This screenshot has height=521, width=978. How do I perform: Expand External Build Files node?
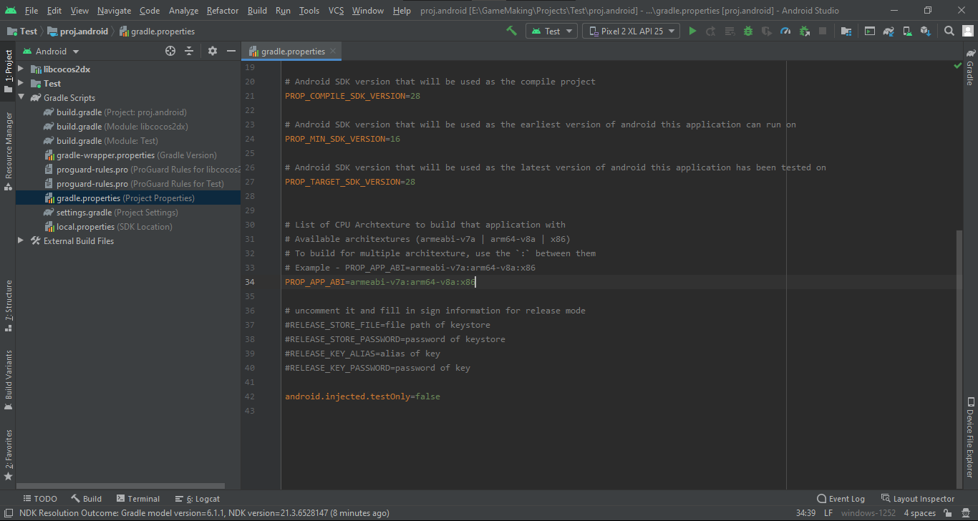click(x=21, y=241)
